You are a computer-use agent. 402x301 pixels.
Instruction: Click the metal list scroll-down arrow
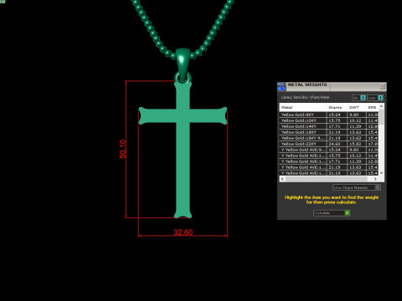(x=381, y=173)
